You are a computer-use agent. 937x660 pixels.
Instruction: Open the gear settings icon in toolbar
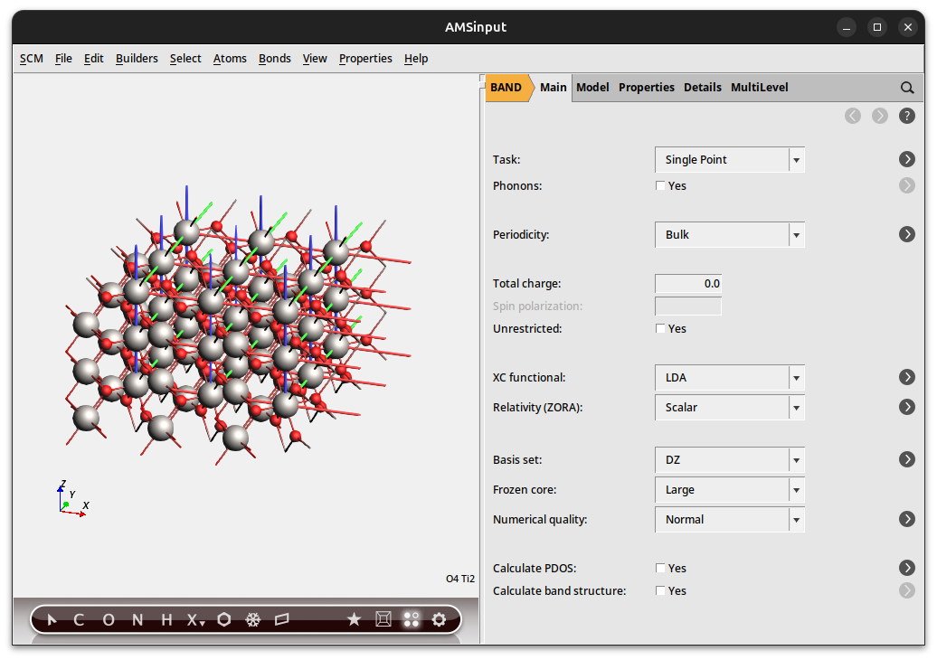440,619
